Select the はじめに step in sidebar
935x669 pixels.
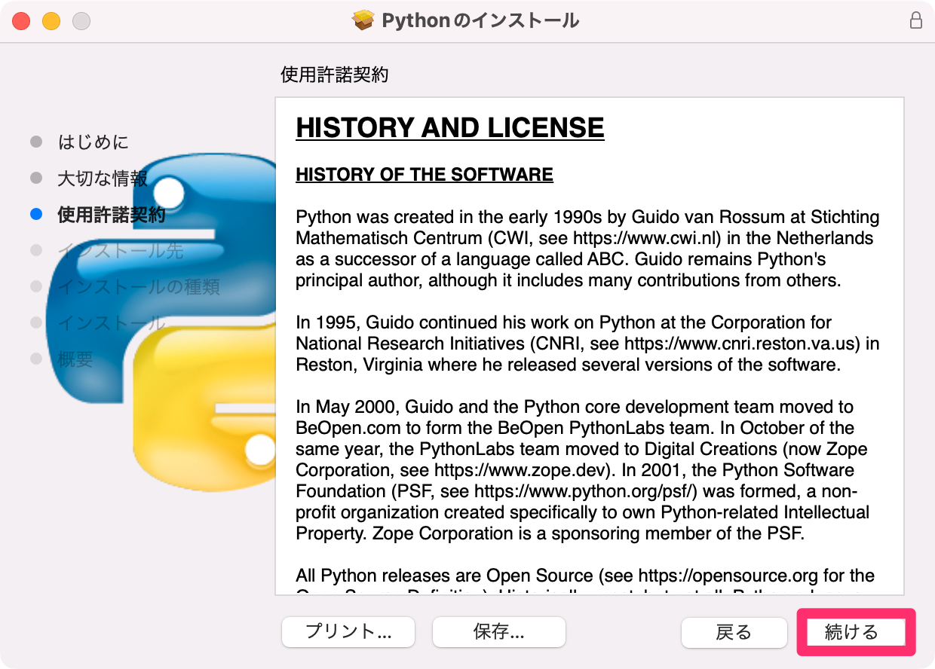click(93, 142)
